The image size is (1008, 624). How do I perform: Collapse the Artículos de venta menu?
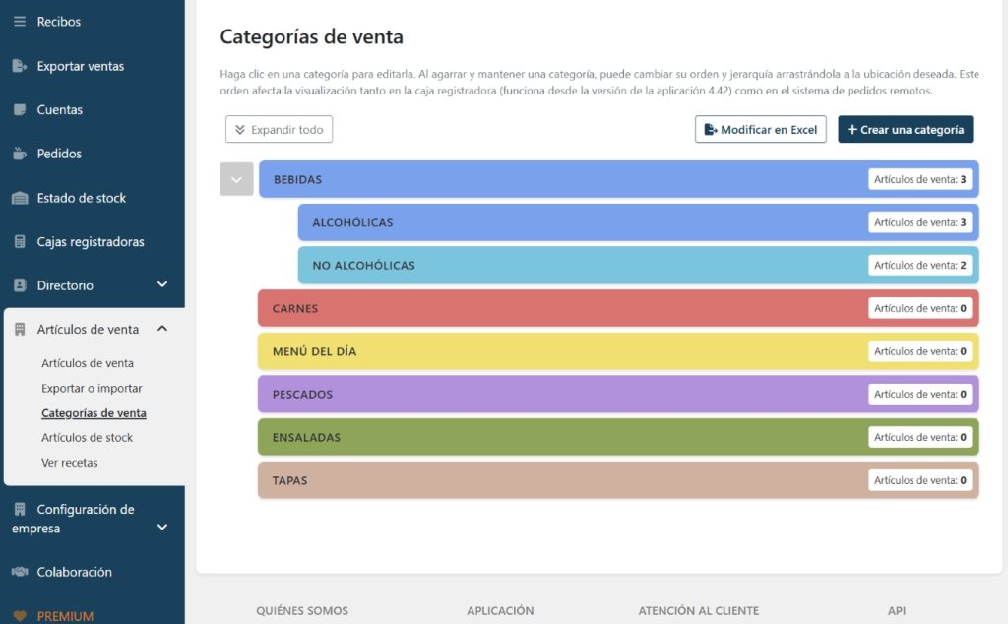point(166,329)
